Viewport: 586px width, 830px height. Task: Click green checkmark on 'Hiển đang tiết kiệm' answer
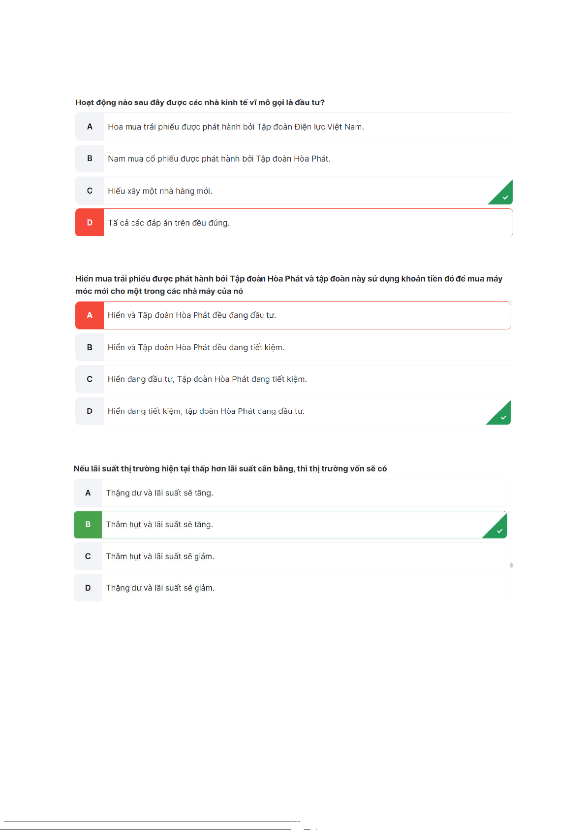(503, 417)
